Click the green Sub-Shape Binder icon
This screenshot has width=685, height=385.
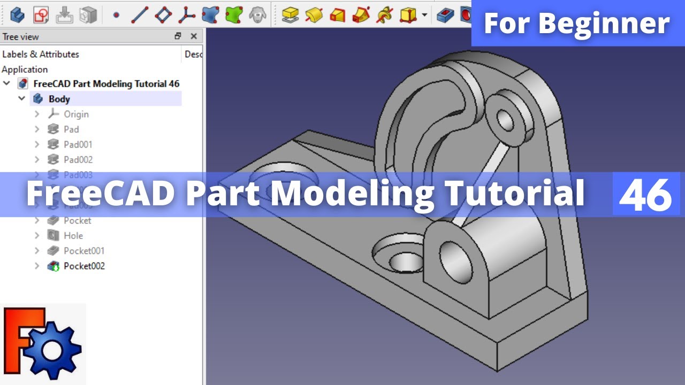[234, 14]
